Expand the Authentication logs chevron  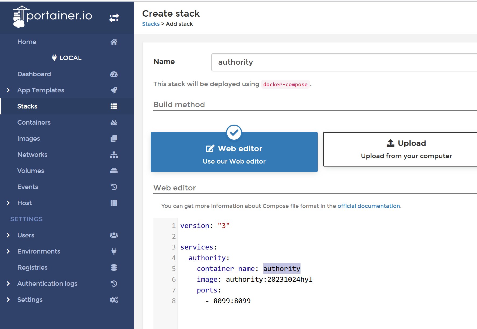pyautogui.click(x=8, y=284)
